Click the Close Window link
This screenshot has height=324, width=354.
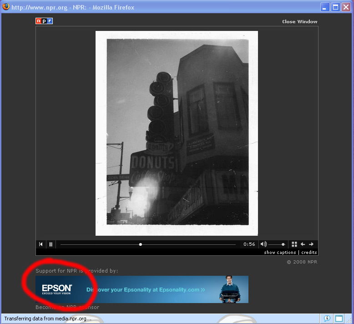coord(299,21)
